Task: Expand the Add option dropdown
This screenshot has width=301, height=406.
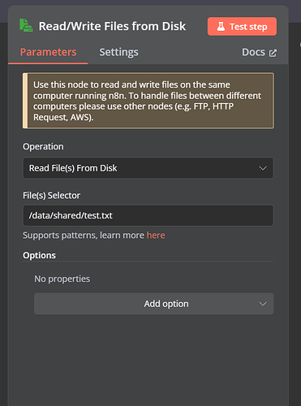Action: click(153, 304)
